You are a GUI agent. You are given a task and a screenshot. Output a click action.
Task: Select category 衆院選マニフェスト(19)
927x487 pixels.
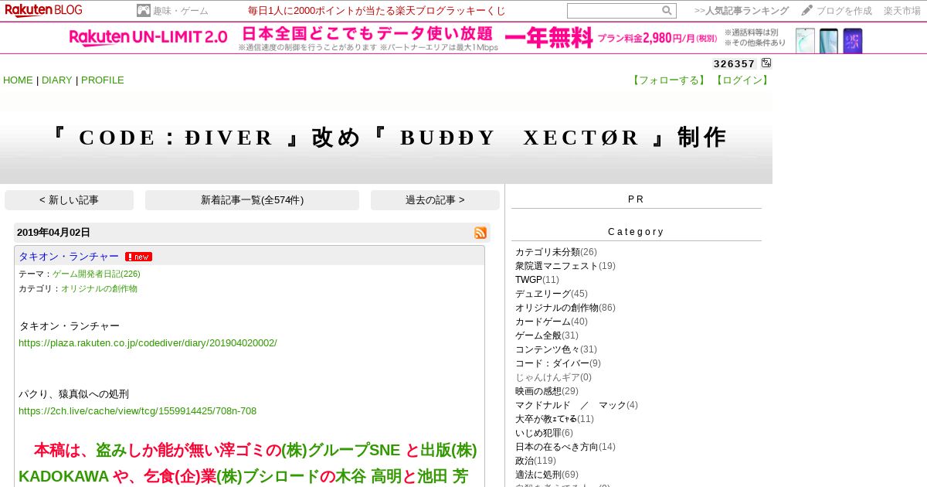tap(565, 266)
